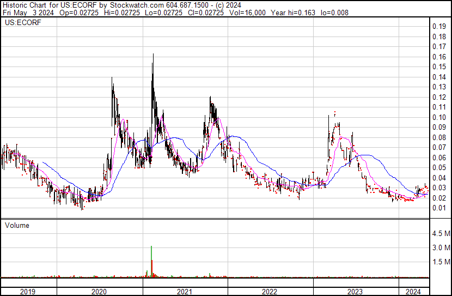The image size is (452, 296).
Task: Click the 0.14 price axis label
Action: (x=439, y=77)
